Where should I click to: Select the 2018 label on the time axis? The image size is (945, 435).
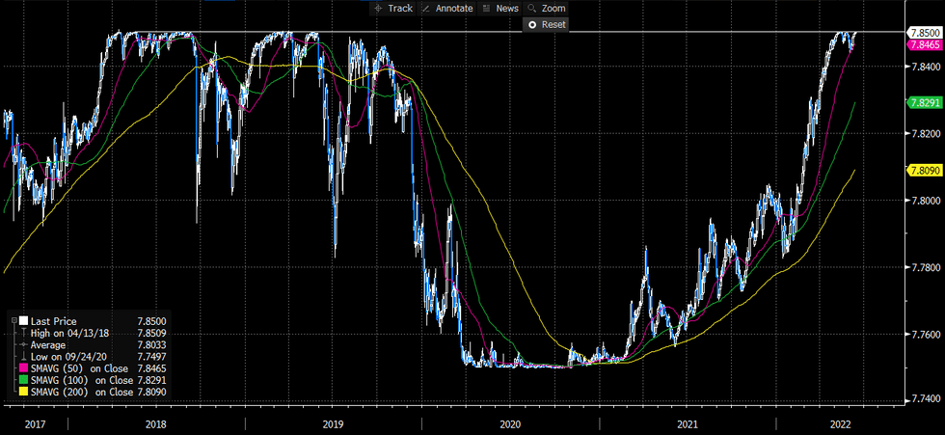click(x=155, y=424)
